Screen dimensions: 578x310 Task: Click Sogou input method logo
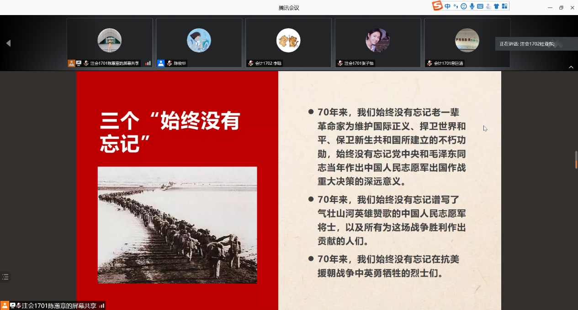coord(437,6)
